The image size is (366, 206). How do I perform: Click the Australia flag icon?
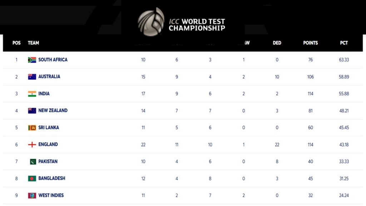pos(32,77)
